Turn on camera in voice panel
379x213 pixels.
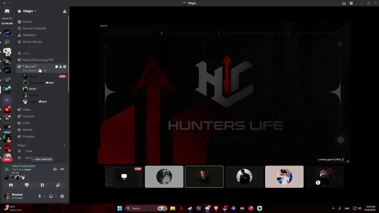click(x=11, y=185)
